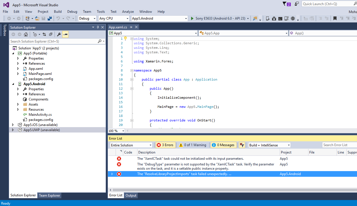
Task: Select MainActivity.cs in Solution Explorer
Action: (x=40, y=115)
